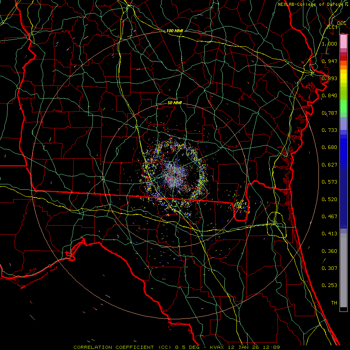Click the 0.5 DEG elevation text

tap(187, 347)
